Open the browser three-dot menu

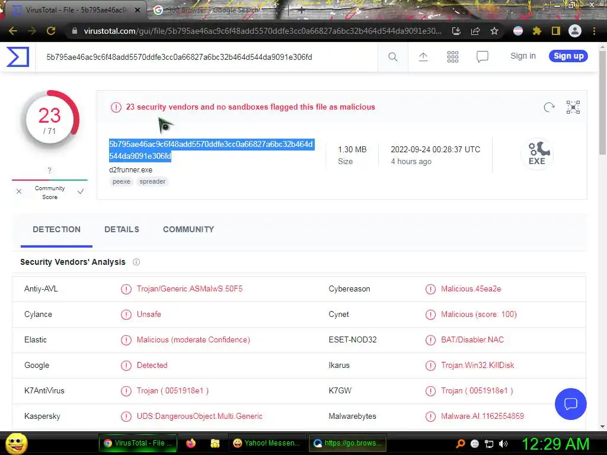[594, 31]
